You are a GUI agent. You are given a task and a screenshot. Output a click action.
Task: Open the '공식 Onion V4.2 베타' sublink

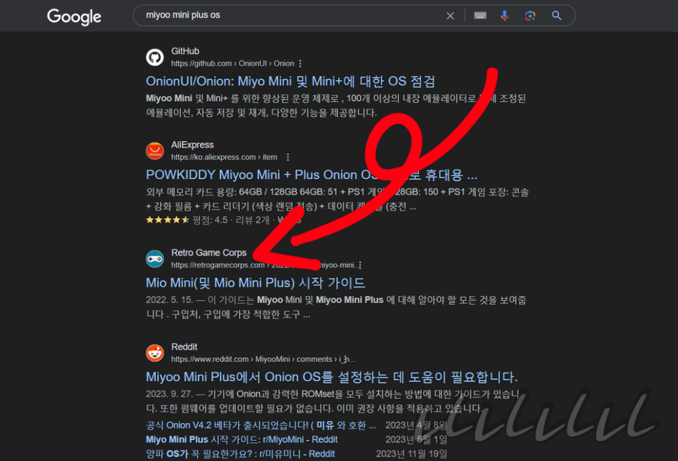click(x=260, y=425)
